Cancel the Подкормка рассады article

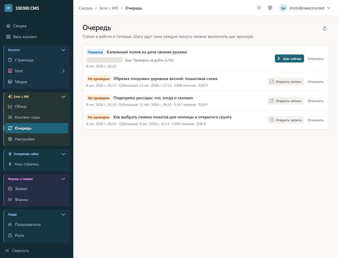[x=316, y=101]
